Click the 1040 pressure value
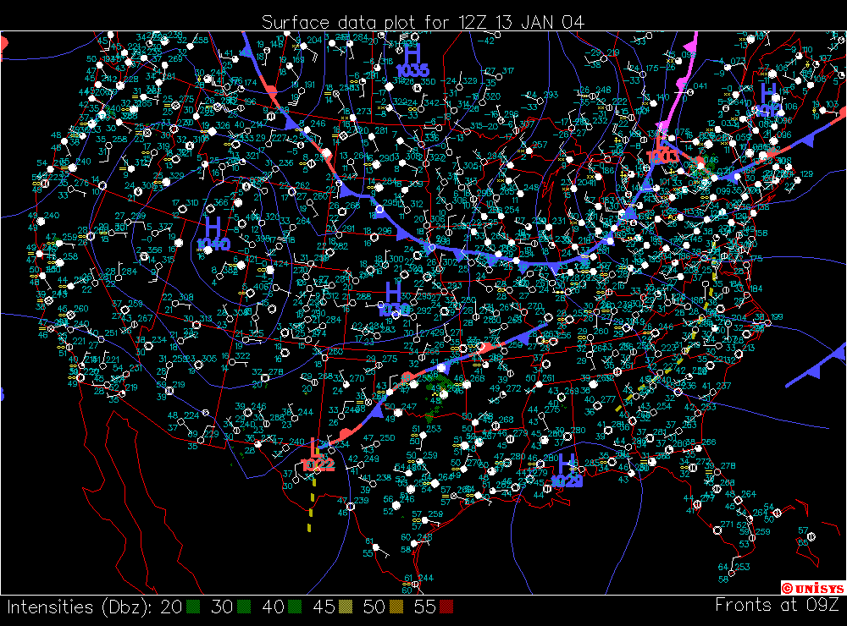 click(214, 244)
